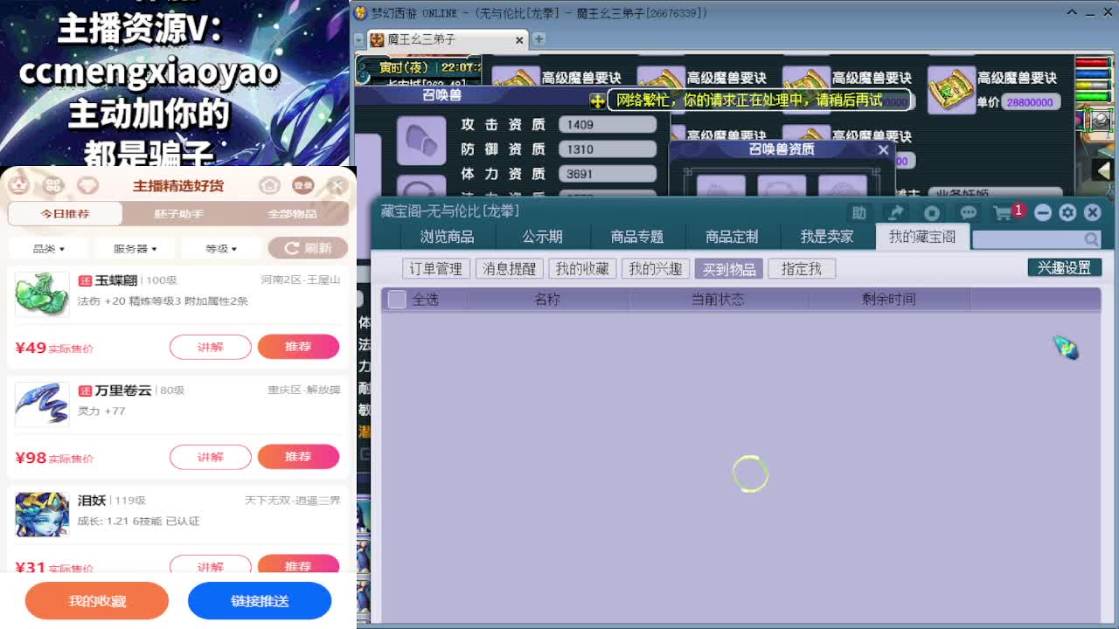Open the 泪妖 pet thumbnail

(41, 514)
